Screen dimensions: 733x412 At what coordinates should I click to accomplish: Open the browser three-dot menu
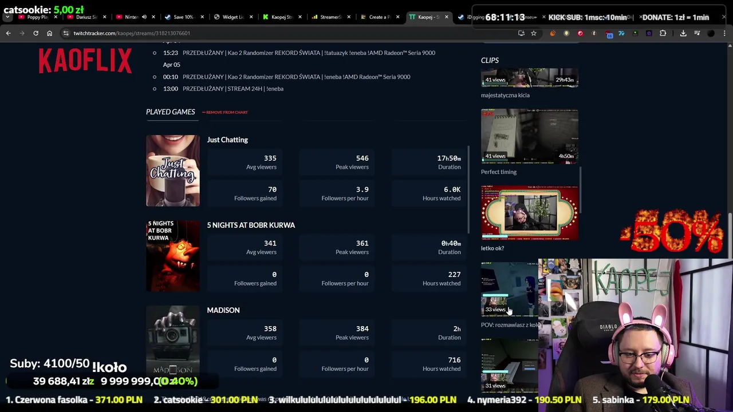click(x=724, y=33)
